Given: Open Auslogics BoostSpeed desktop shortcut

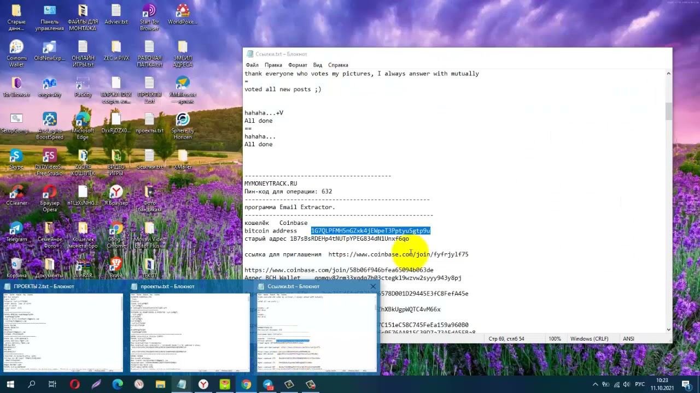Looking at the screenshot, I should tap(50, 126).
